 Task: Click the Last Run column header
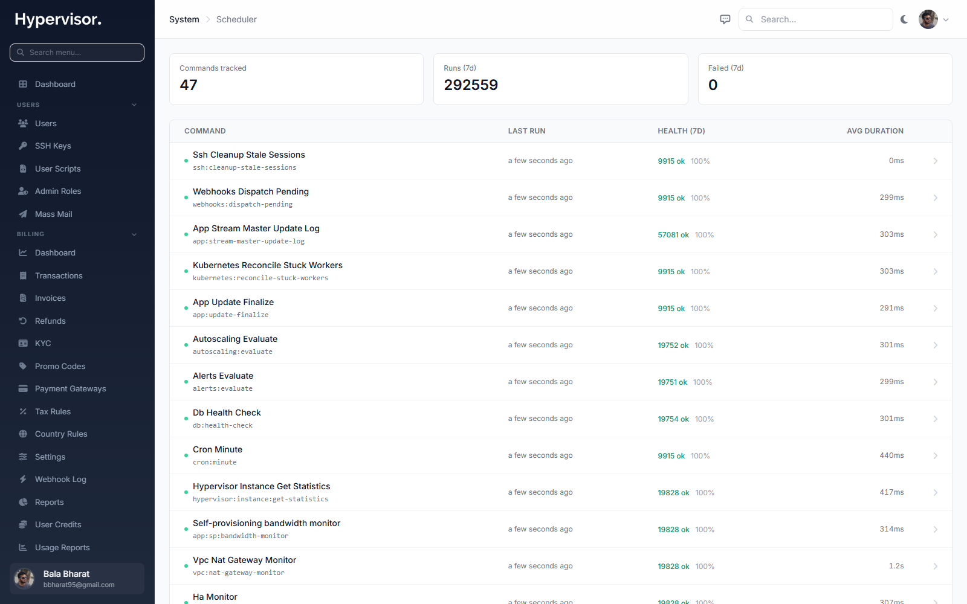526,131
